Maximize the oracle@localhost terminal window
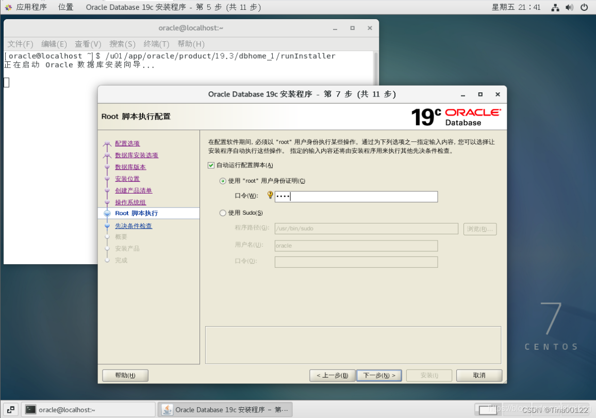This screenshot has height=418, width=596. point(352,28)
